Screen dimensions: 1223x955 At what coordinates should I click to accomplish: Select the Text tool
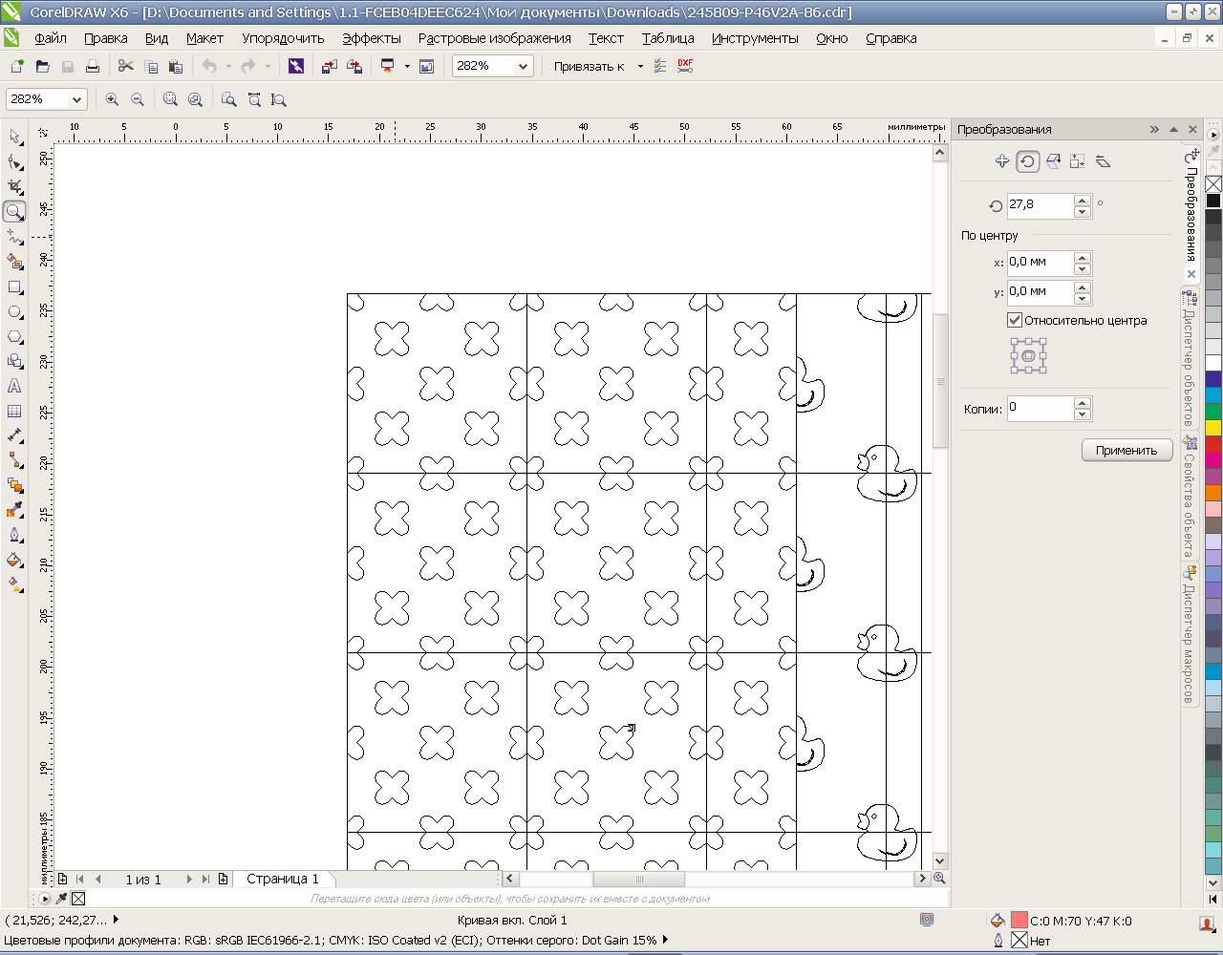click(14, 387)
